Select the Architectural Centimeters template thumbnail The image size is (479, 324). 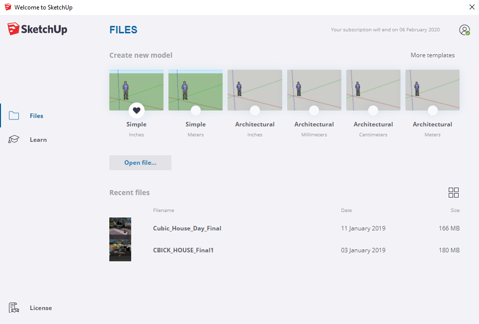tap(373, 90)
